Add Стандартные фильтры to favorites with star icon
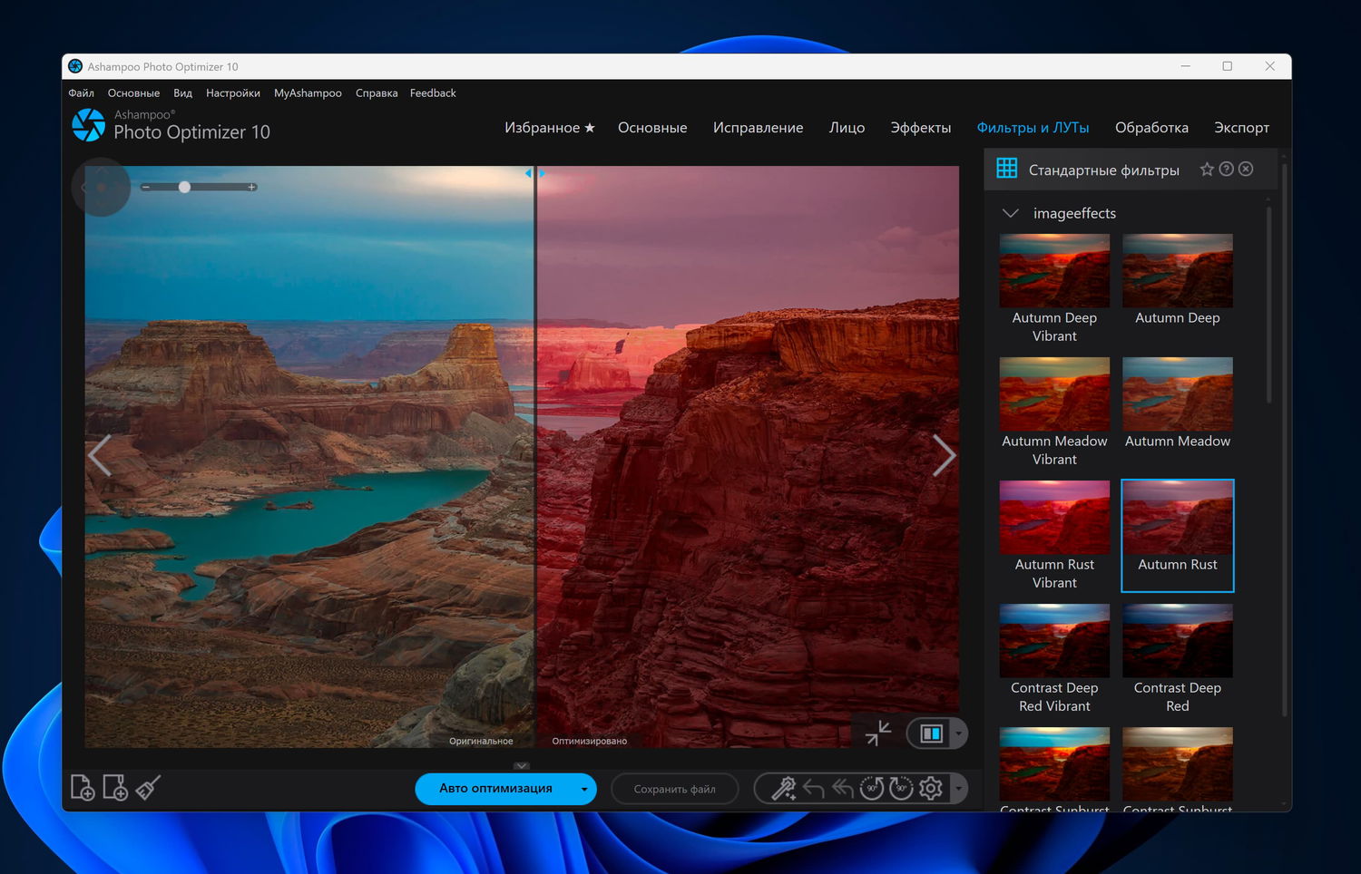Viewport: 1361px width, 874px height. 1207,170
